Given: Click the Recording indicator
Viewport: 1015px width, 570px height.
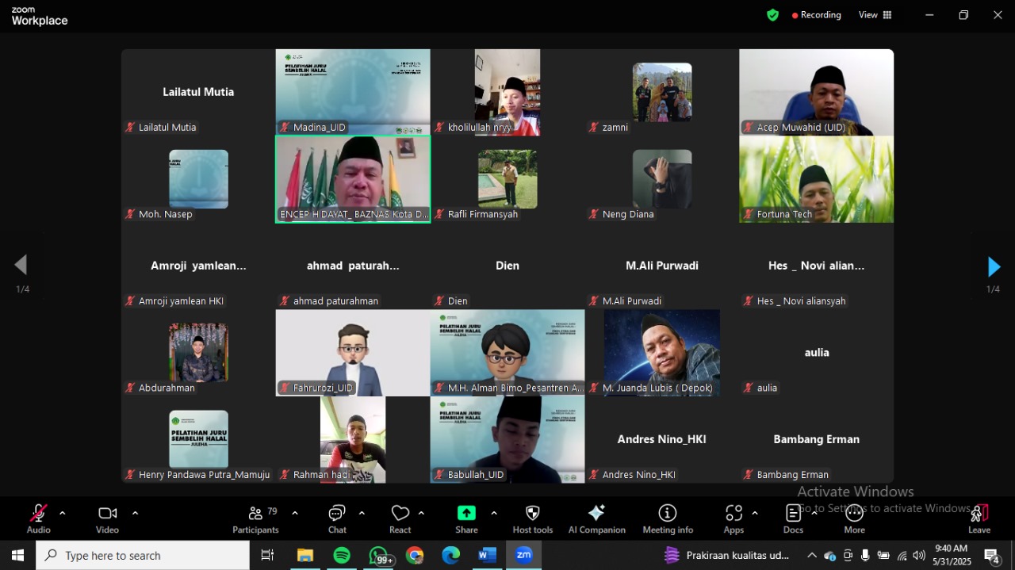Looking at the screenshot, I should [816, 15].
